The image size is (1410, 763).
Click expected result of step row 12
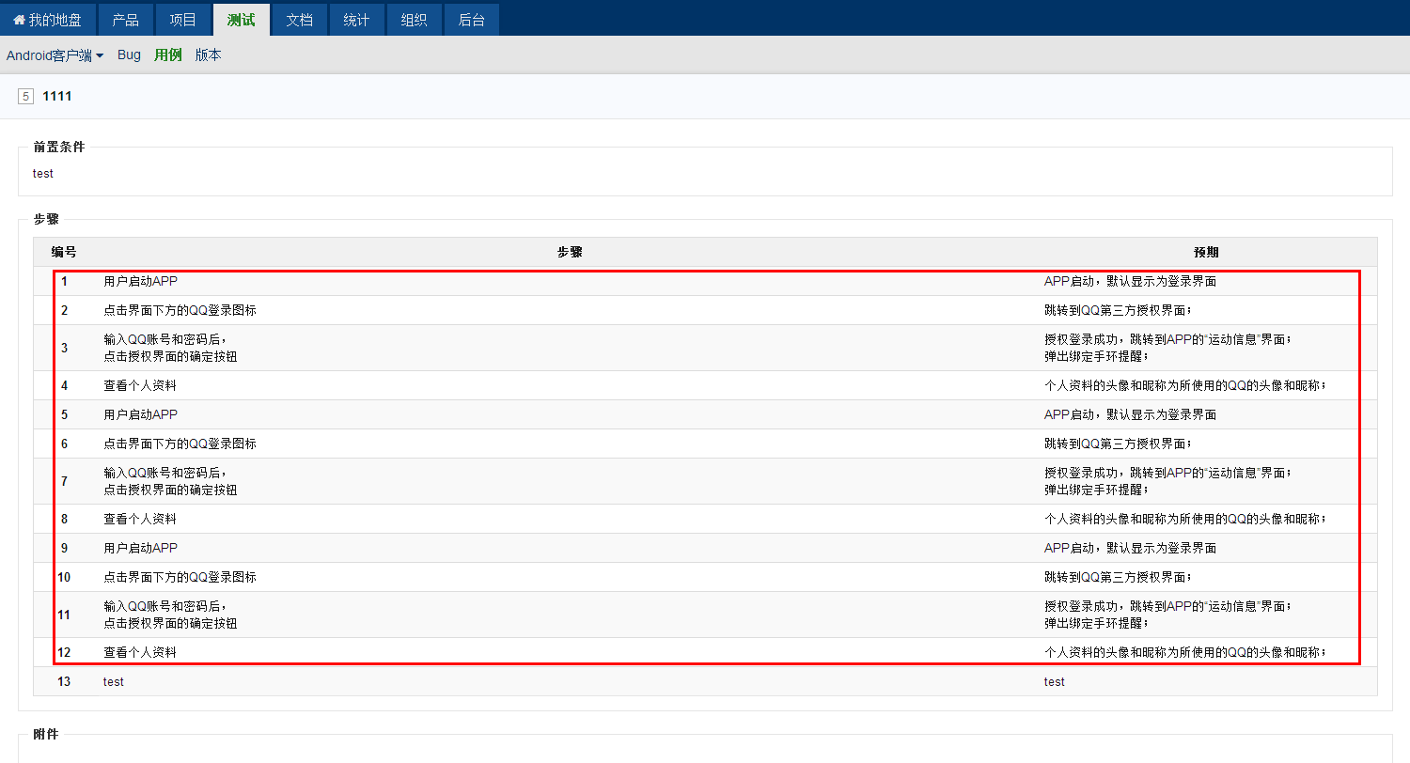tap(1186, 652)
